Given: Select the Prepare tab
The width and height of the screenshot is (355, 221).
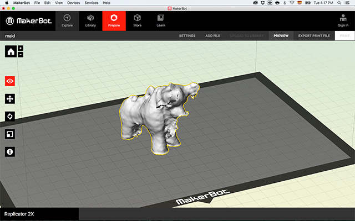Looking at the screenshot, I should pos(114,21).
